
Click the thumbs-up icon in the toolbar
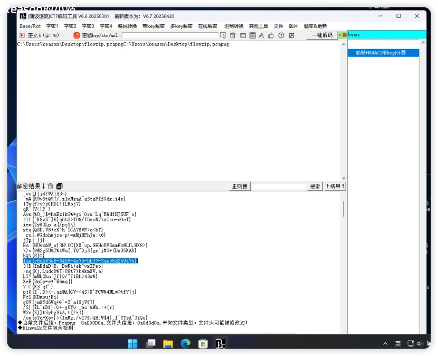pos(271,35)
